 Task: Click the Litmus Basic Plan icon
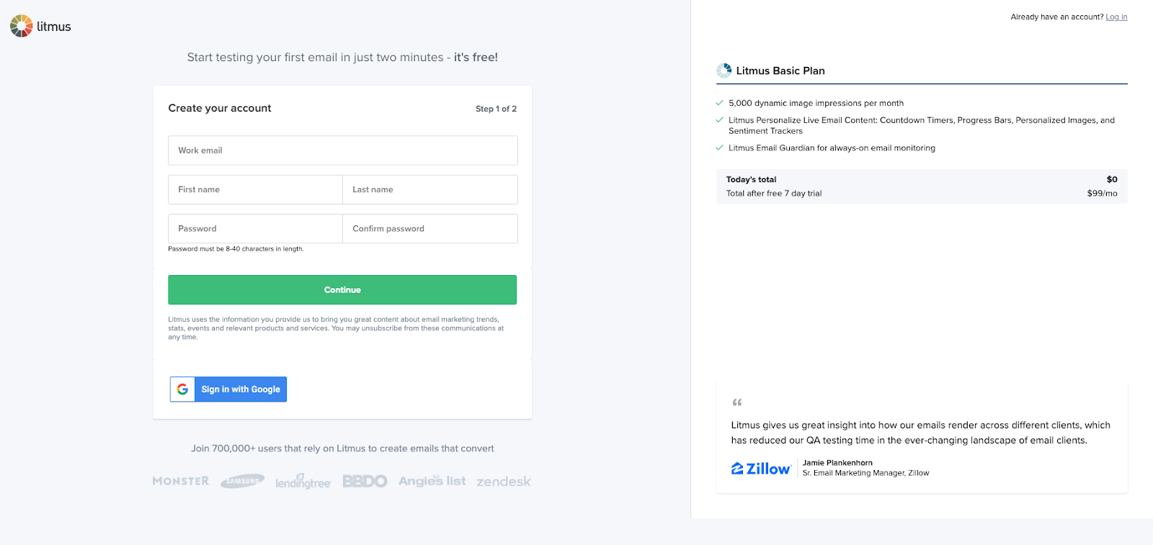(723, 70)
